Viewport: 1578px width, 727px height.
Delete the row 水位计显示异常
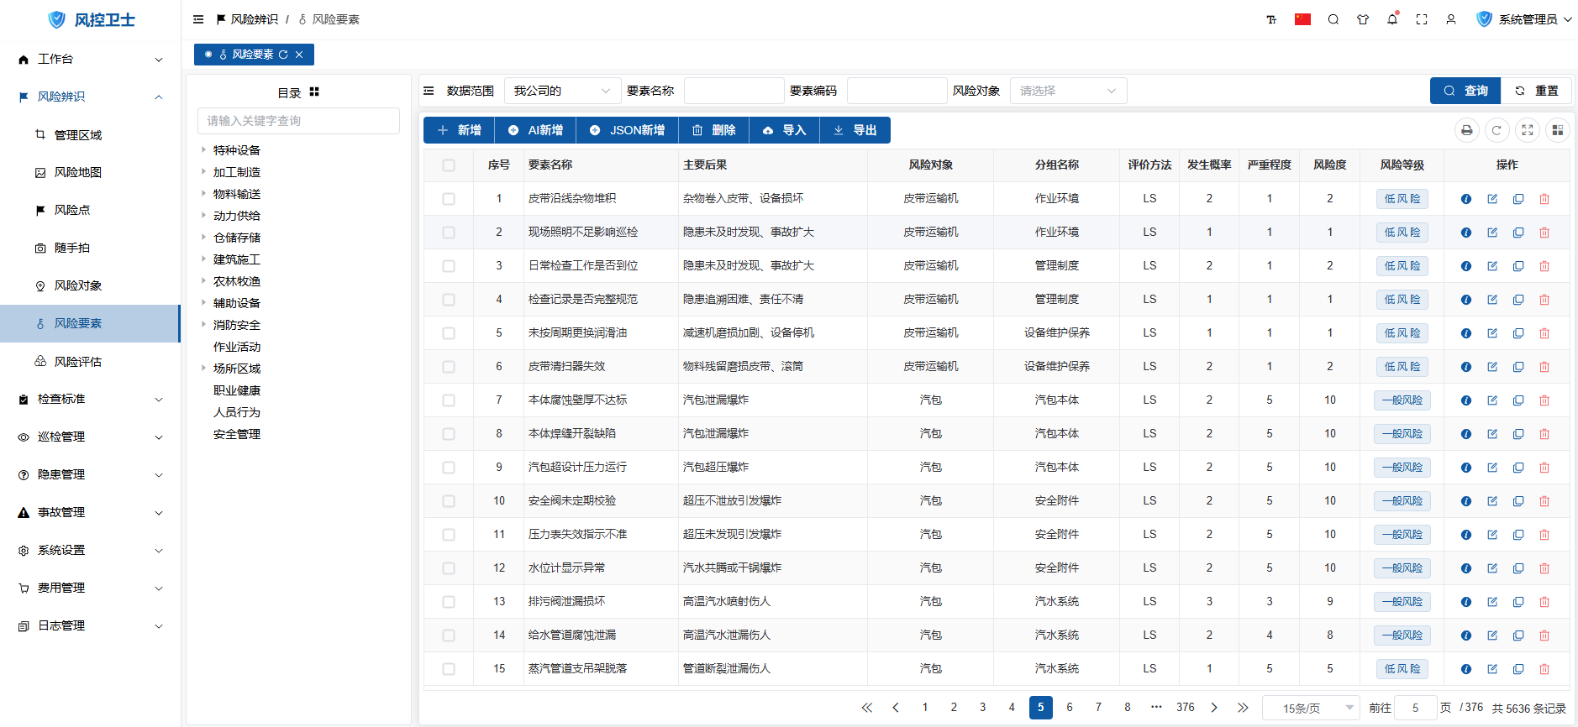1544,568
